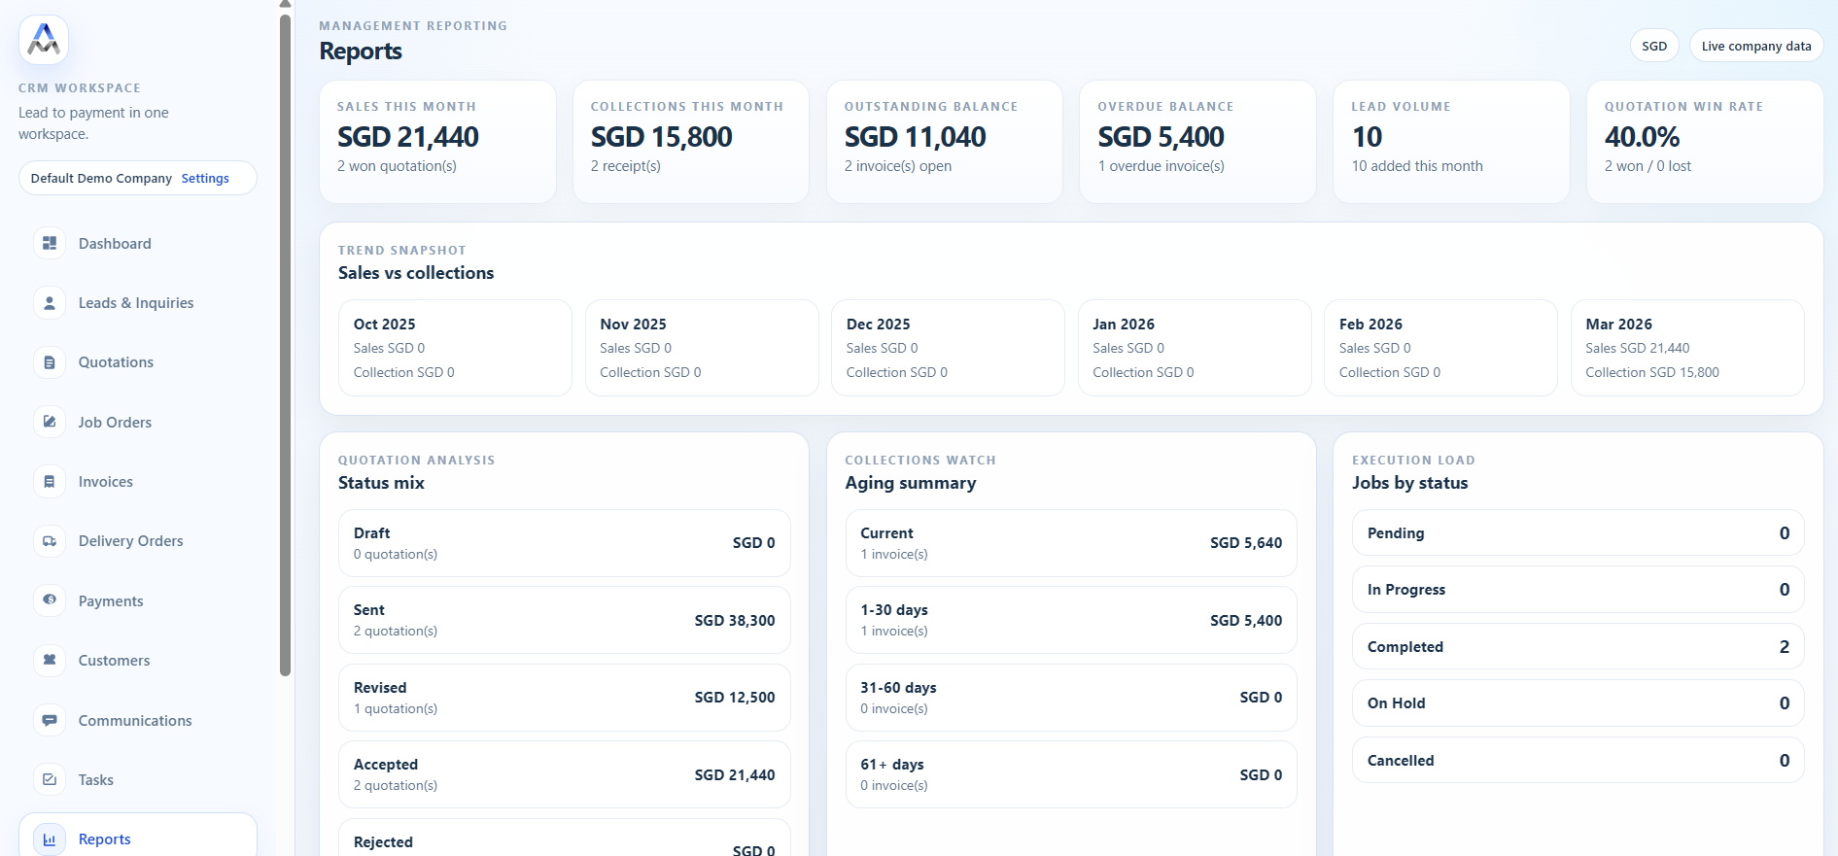Screen dimensions: 1838x856
Task: Select the Mar 2026 trend card
Action: point(1686,348)
